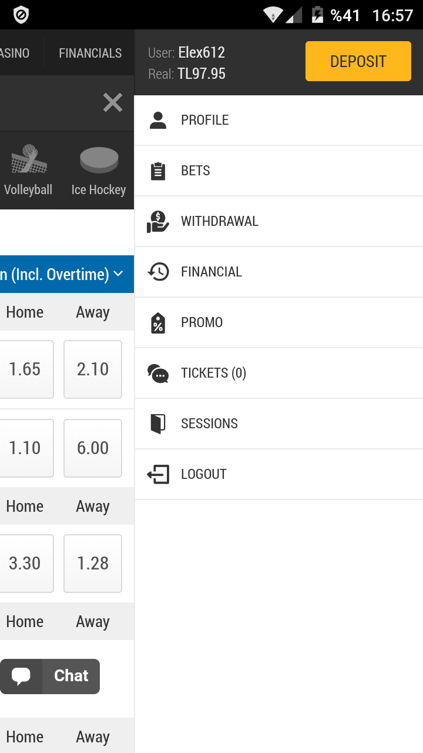Viewport: 423px width, 753px height.
Task: Pick the 3.30 home odds
Action: click(25, 564)
